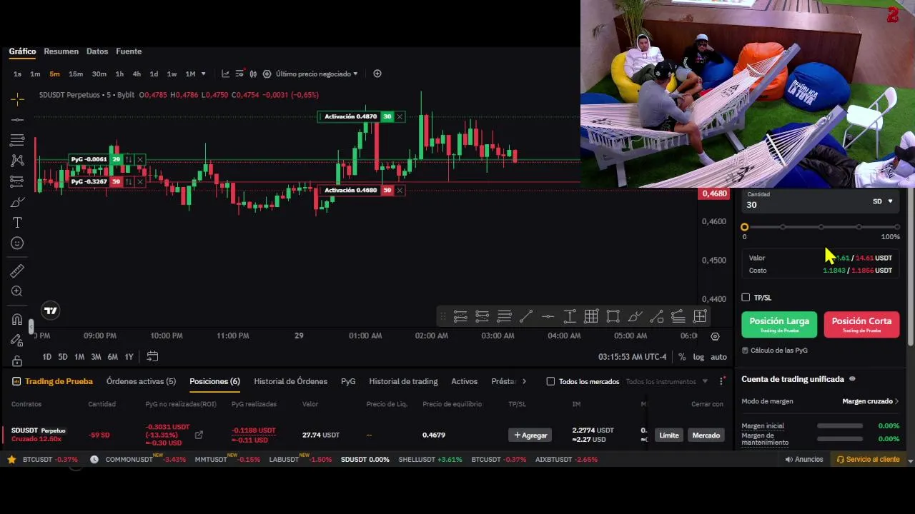This screenshot has width=915, height=514.
Task: Open the three-dot options beside instruments filter
Action: [x=720, y=381]
